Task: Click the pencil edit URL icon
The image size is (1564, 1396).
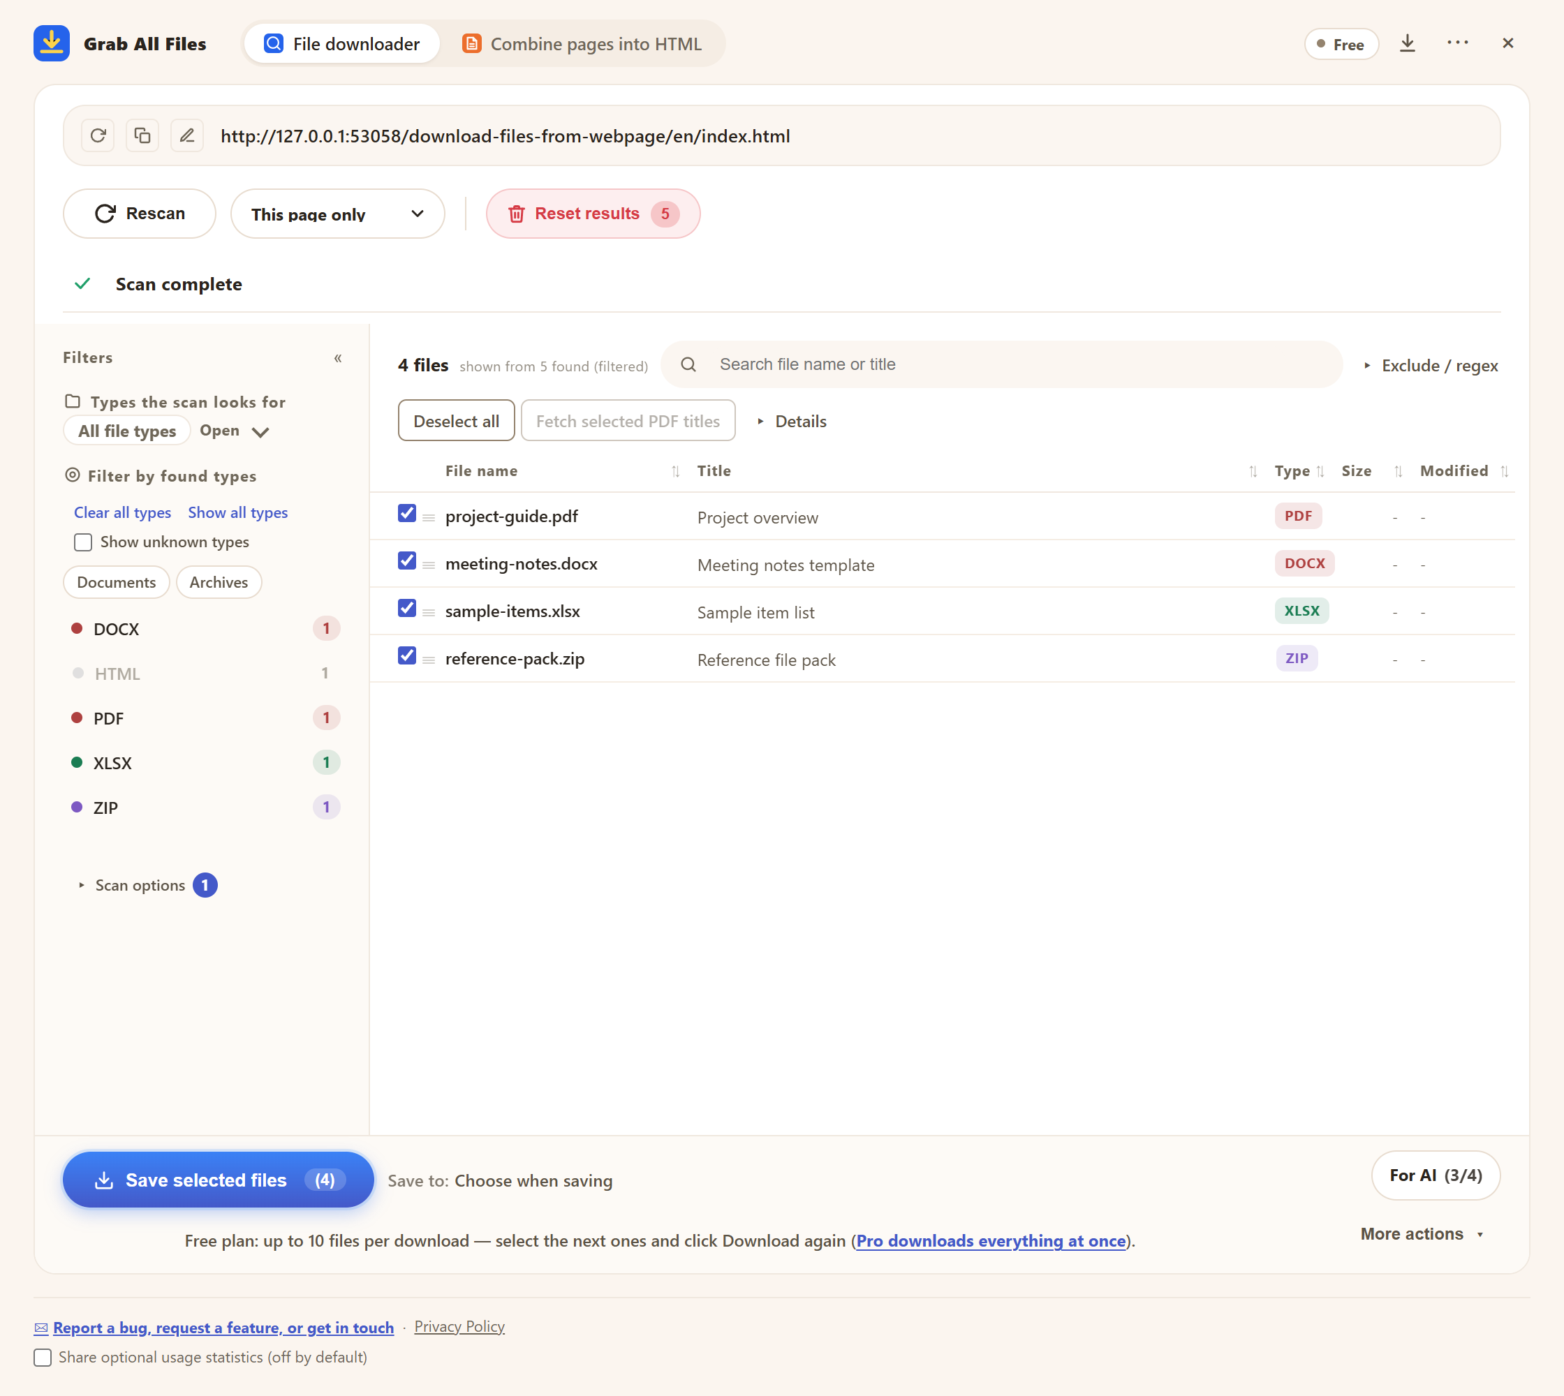Action: 186,136
